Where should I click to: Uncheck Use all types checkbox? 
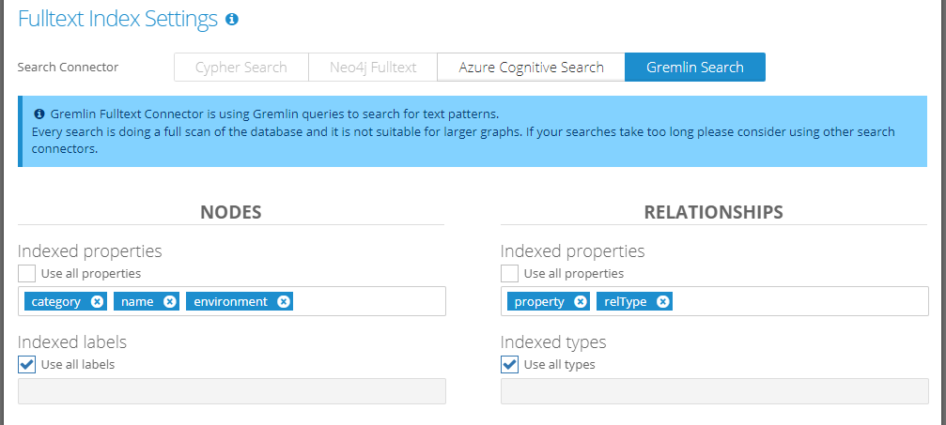(x=510, y=364)
